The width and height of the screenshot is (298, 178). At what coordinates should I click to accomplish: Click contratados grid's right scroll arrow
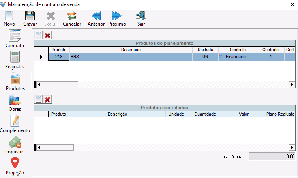tap(292, 147)
